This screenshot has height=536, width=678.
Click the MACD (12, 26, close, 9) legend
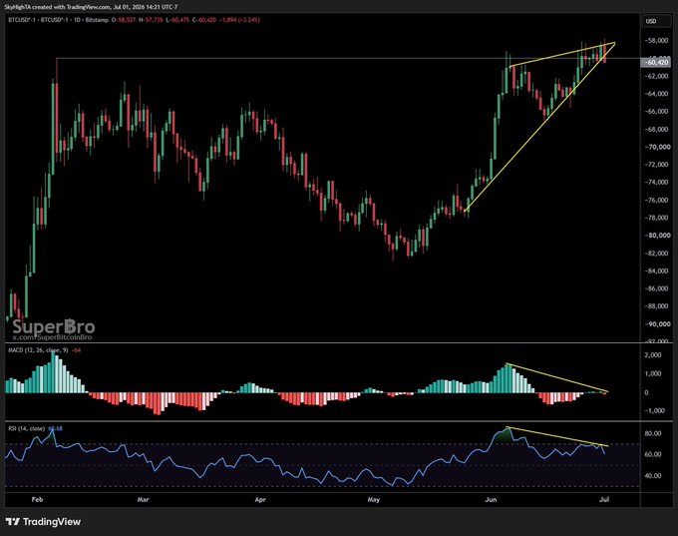(38, 349)
